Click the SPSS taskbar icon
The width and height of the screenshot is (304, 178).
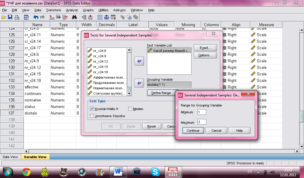172,172
